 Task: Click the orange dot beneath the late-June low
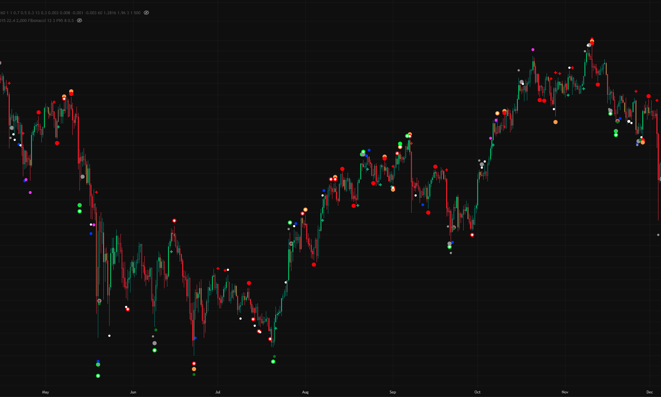[194, 369]
